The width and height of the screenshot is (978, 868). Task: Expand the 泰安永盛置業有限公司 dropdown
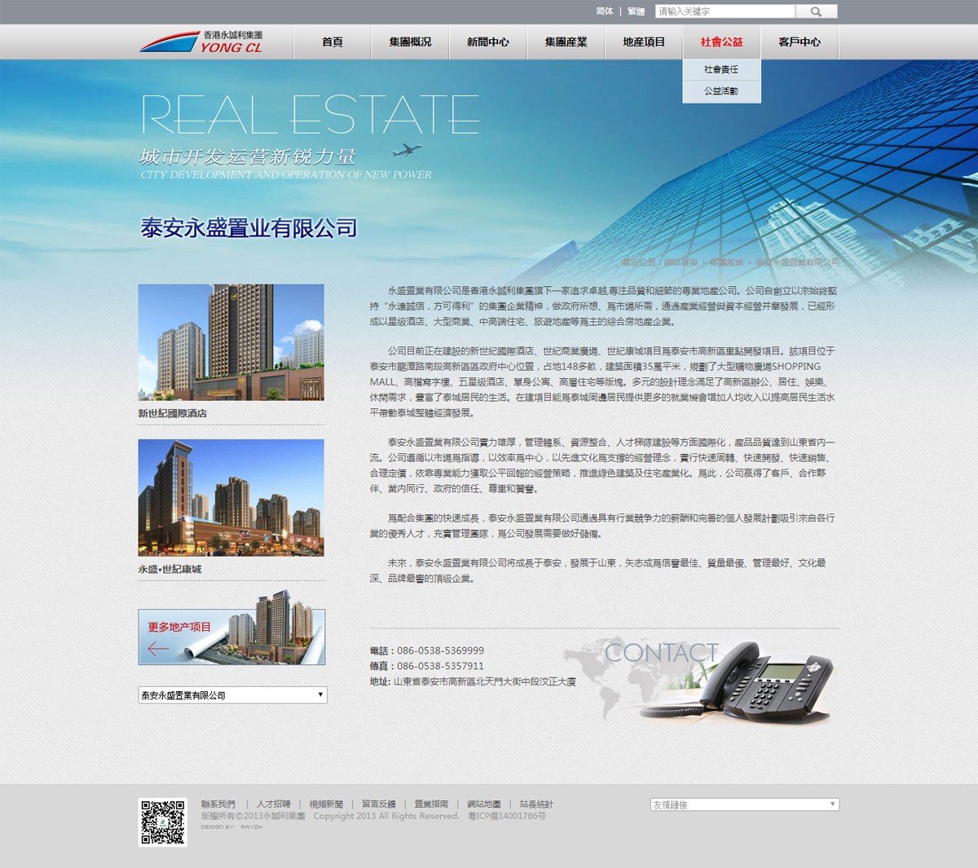click(232, 695)
